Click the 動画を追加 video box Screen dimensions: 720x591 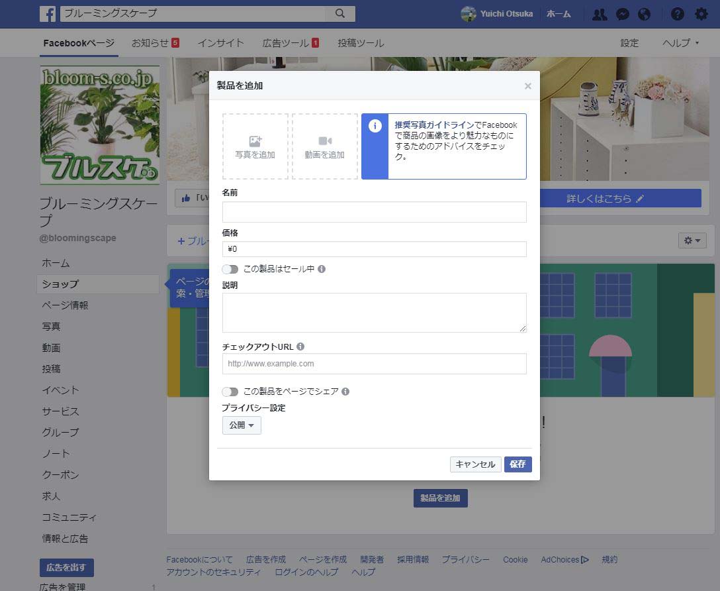click(x=325, y=146)
